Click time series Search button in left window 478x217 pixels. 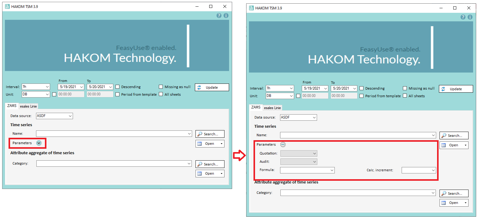pyautogui.click(x=210, y=134)
